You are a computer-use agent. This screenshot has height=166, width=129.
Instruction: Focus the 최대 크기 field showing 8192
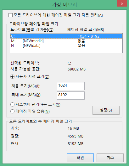point(71,96)
